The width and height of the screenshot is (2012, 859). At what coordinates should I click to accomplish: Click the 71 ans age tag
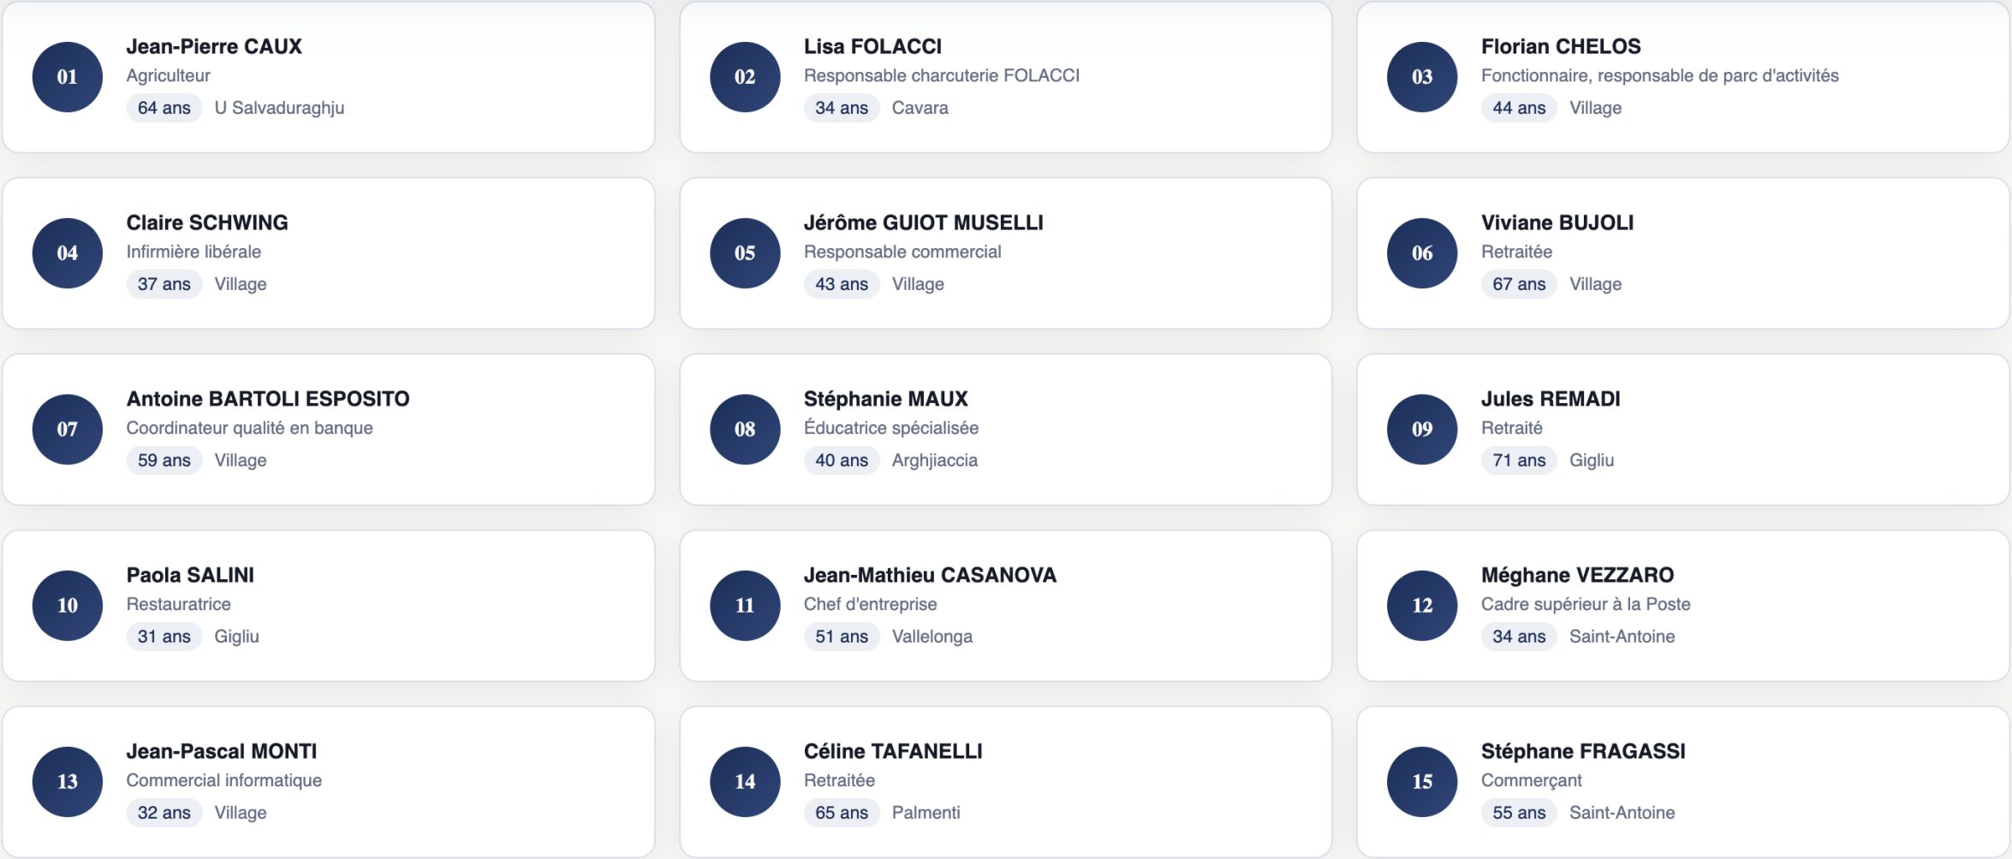1519,460
